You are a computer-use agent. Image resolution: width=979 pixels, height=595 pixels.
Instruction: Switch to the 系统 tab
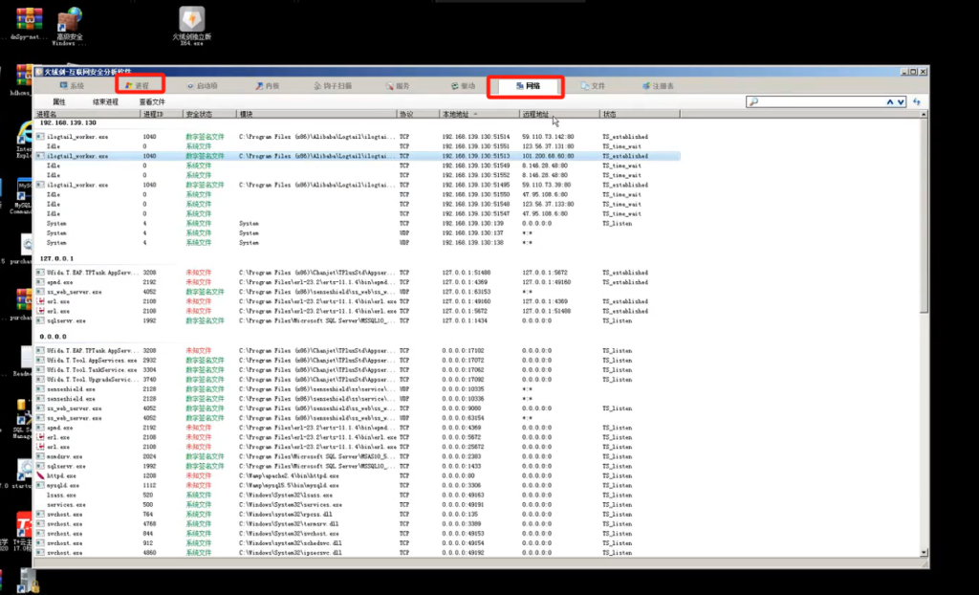pos(71,86)
